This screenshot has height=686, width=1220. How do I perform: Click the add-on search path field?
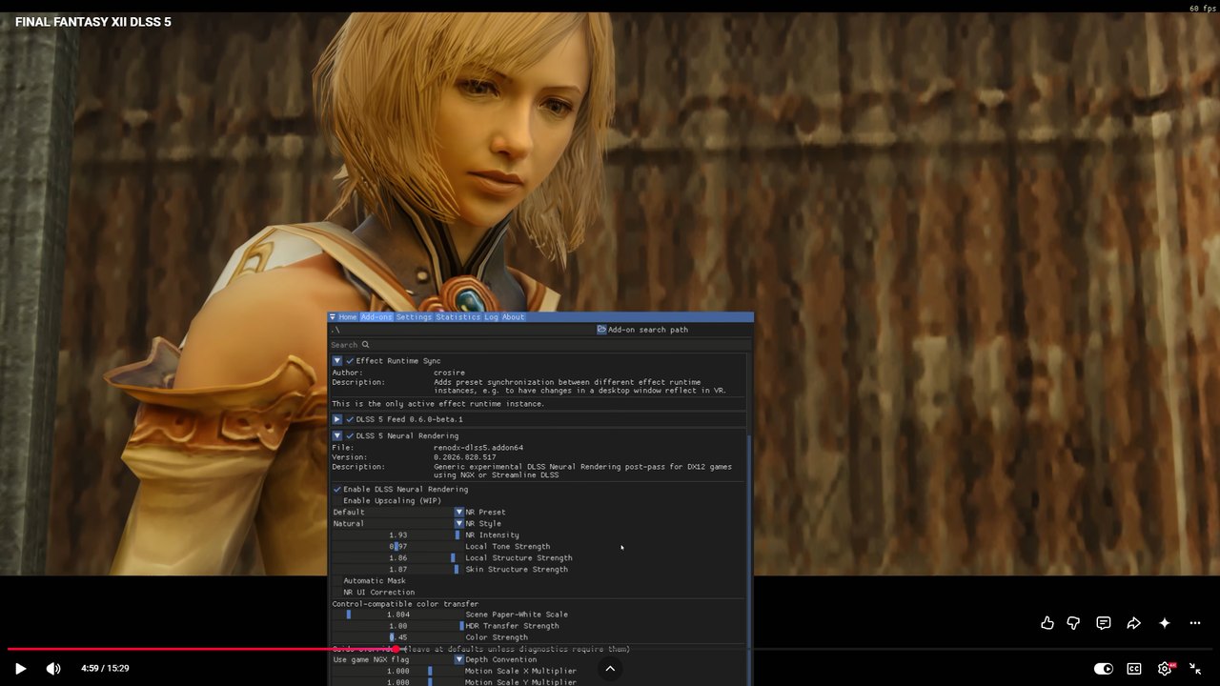[x=461, y=330]
